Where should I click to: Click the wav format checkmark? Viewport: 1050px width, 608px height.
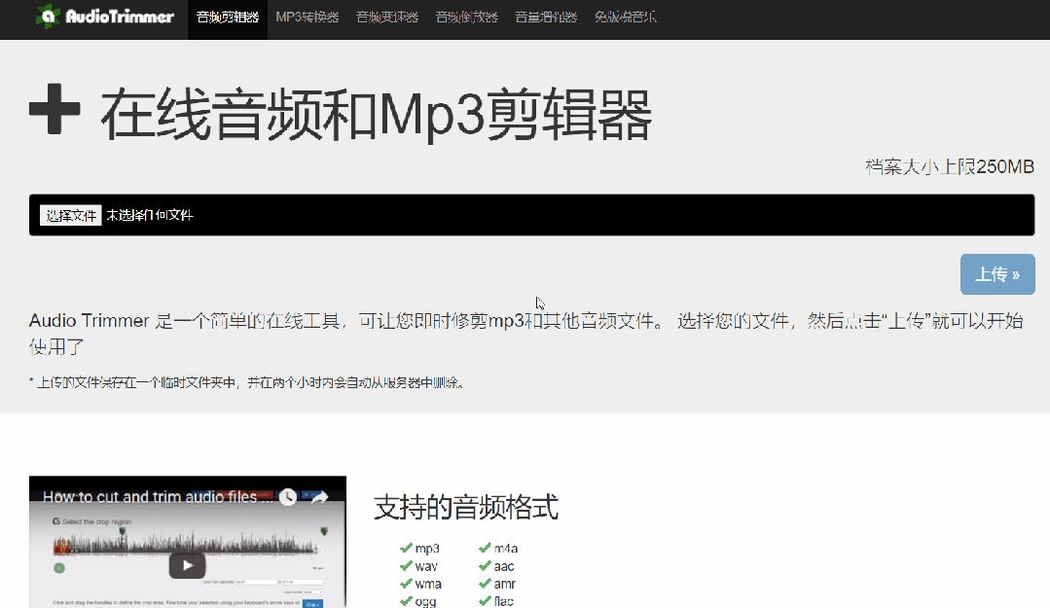point(406,566)
